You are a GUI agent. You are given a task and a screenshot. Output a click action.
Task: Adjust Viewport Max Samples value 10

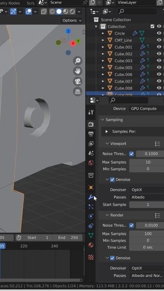pyautogui.click(x=147, y=162)
